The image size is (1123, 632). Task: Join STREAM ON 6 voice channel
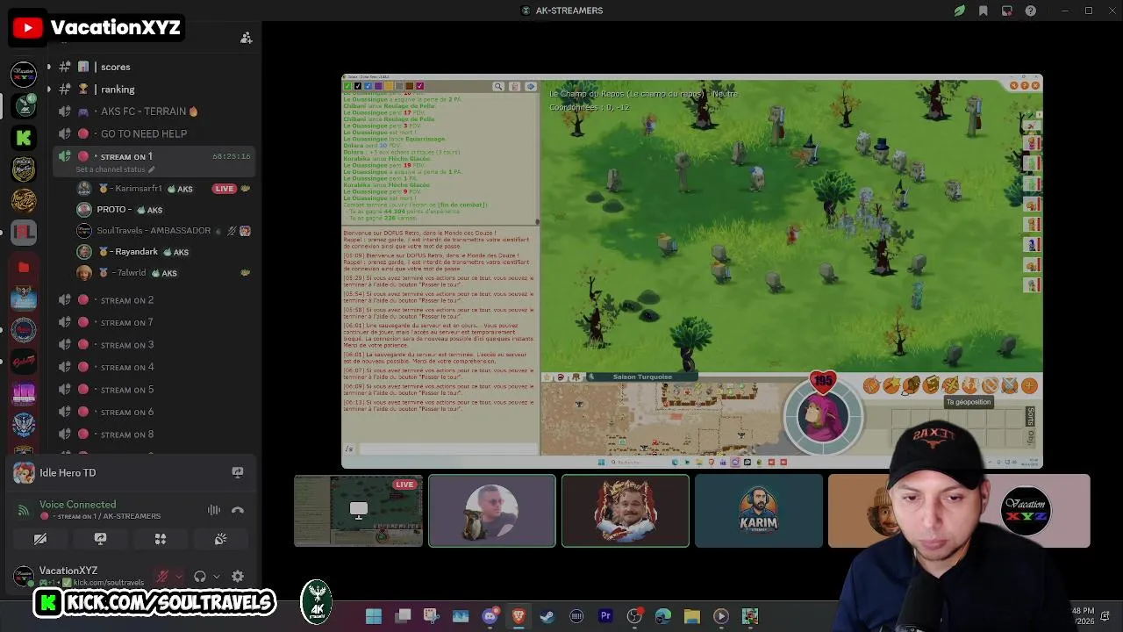point(127,412)
